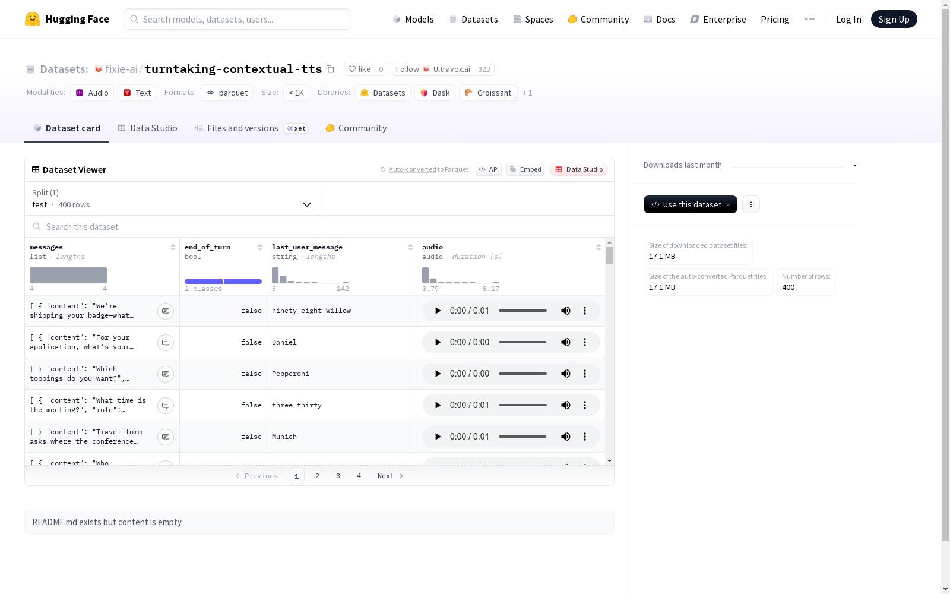Open audio options menu in three thirty row
The height and width of the screenshot is (594, 950).
585,405
